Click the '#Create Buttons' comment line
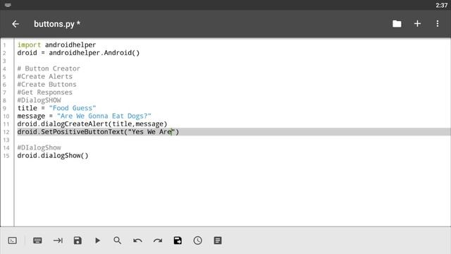The width and height of the screenshot is (451, 254). click(x=47, y=85)
